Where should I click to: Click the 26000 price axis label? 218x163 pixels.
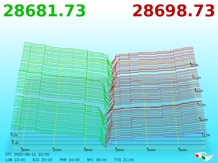click(x=25, y=150)
